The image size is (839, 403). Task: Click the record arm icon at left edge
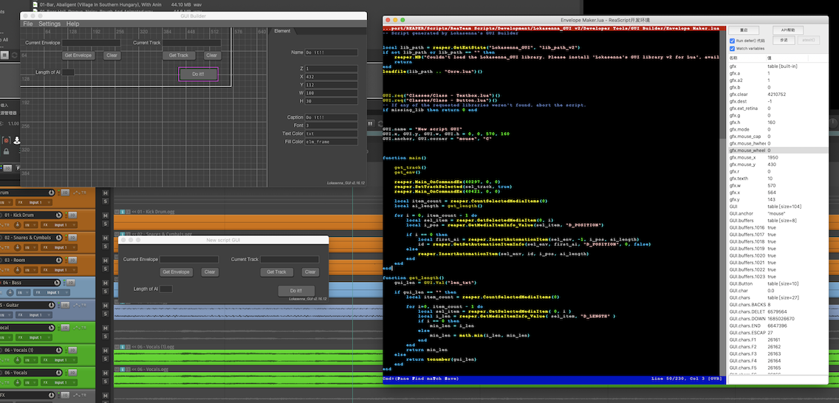6,139
